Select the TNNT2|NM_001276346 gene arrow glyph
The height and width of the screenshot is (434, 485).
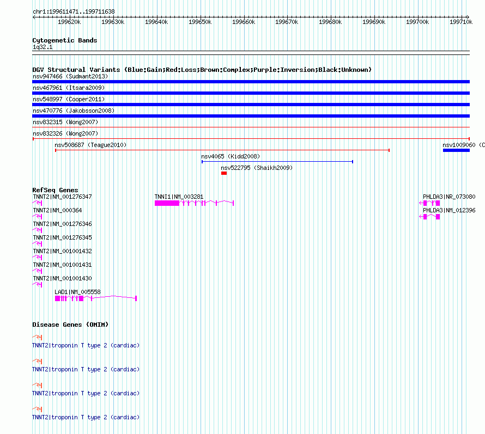pyautogui.click(x=37, y=230)
